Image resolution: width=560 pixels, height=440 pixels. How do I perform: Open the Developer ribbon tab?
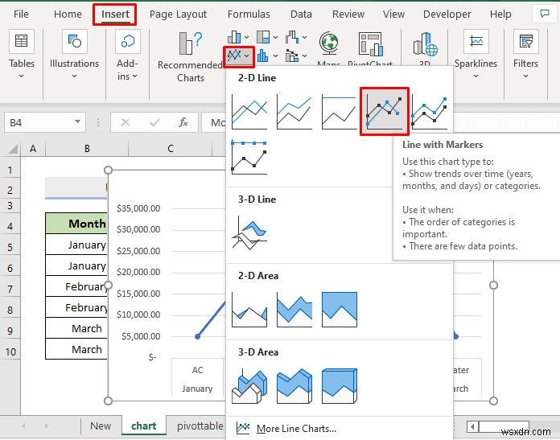coord(447,14)
